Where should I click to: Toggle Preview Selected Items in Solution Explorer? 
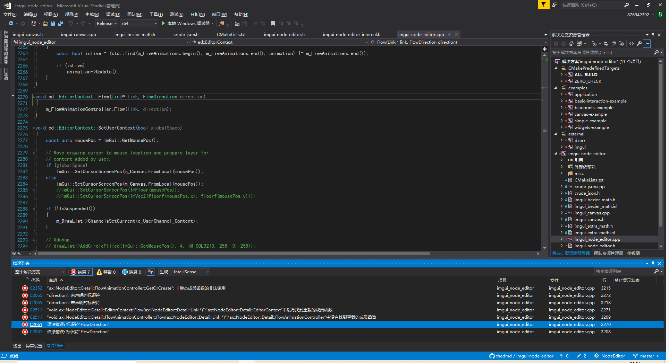tap(647, 44)
